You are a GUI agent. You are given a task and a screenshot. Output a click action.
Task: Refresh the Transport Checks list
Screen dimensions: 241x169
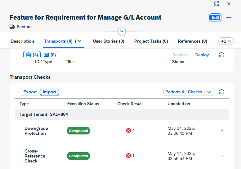pos(221,92)
